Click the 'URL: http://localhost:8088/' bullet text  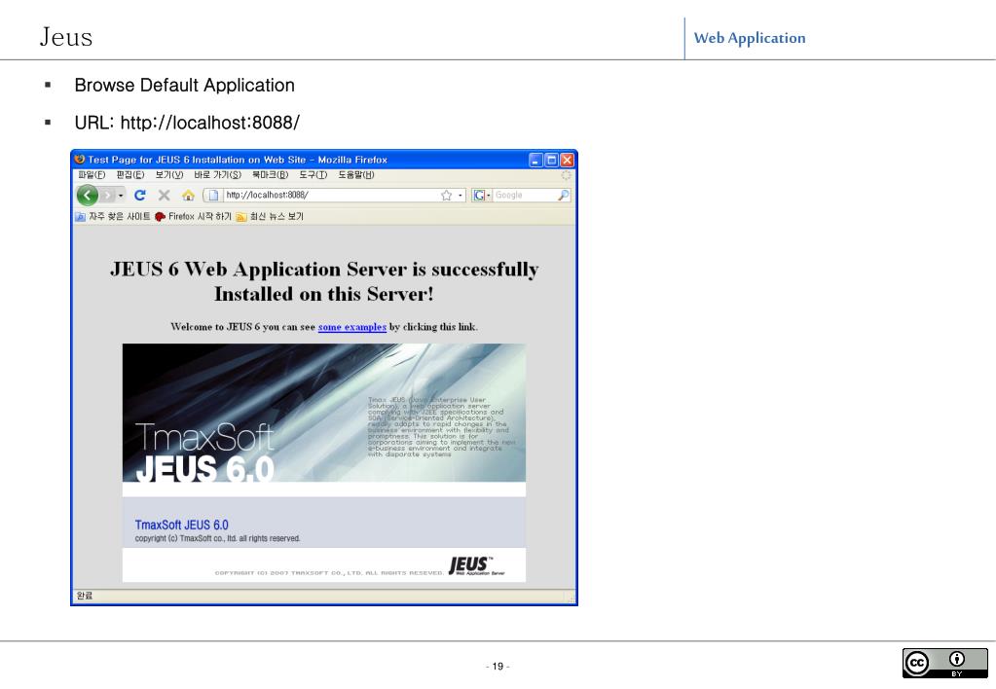coord(187,122)
